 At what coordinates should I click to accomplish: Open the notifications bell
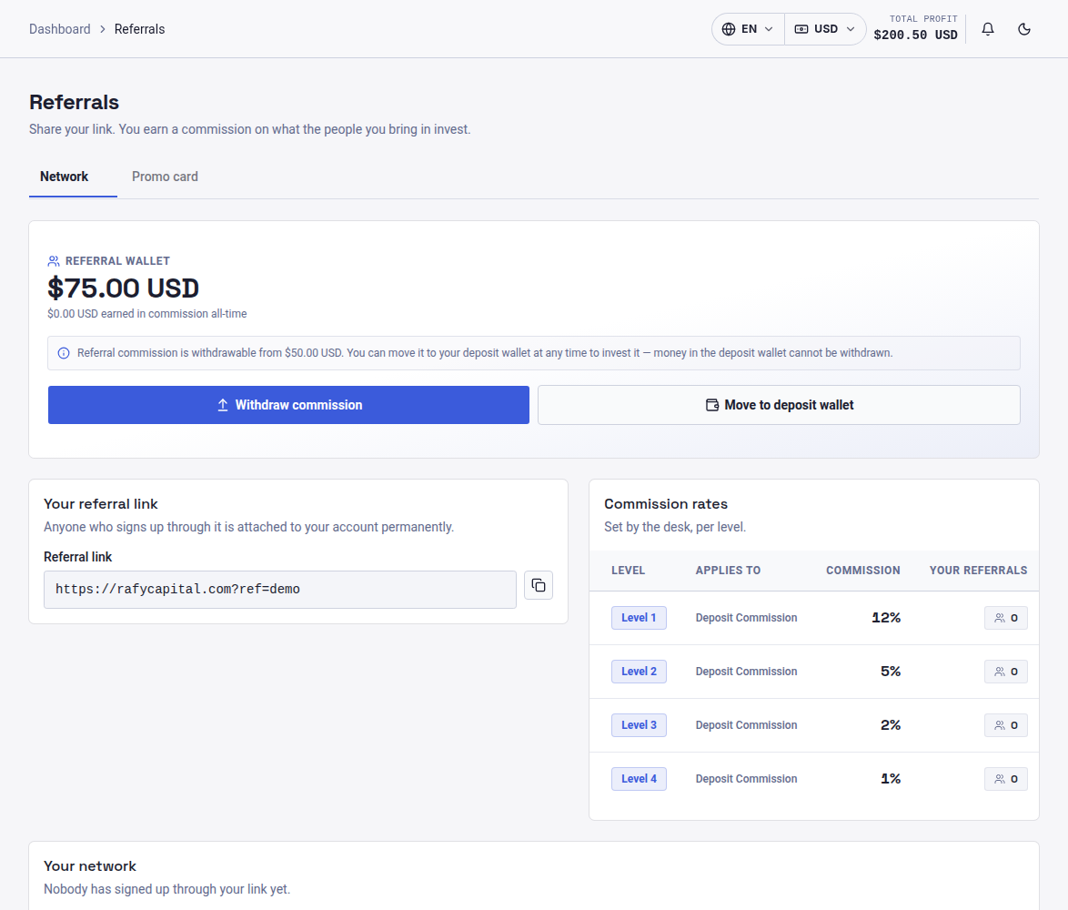[988, 28]
